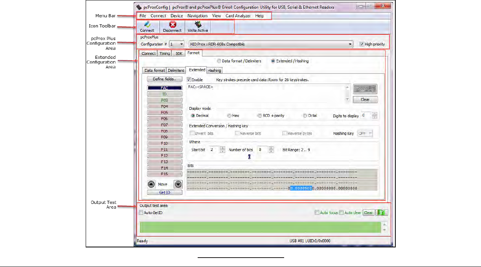Select the F07 field button
This screenshot has height=267, width=481.
point(165,125)
